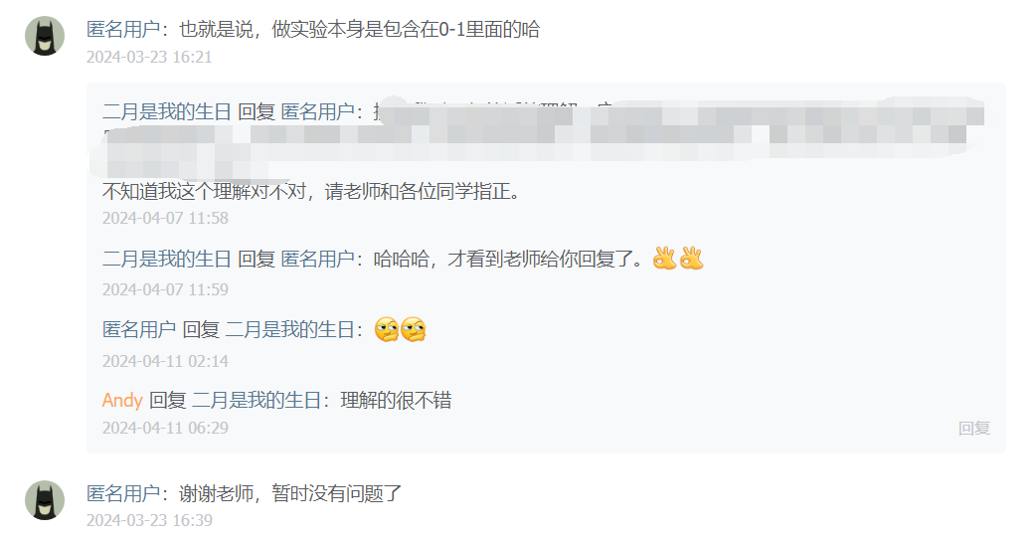The image size is (1034, 540).
Task: Click the 2024-03-23 16:39 timestamp
Action: coord(149,520)
